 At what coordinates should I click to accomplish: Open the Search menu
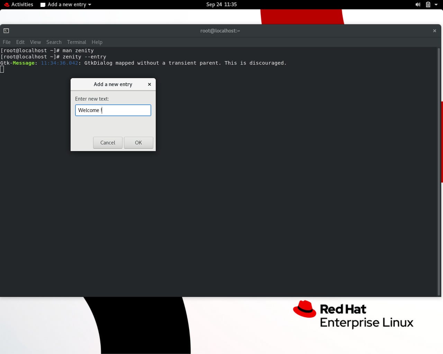coord(54,42)
